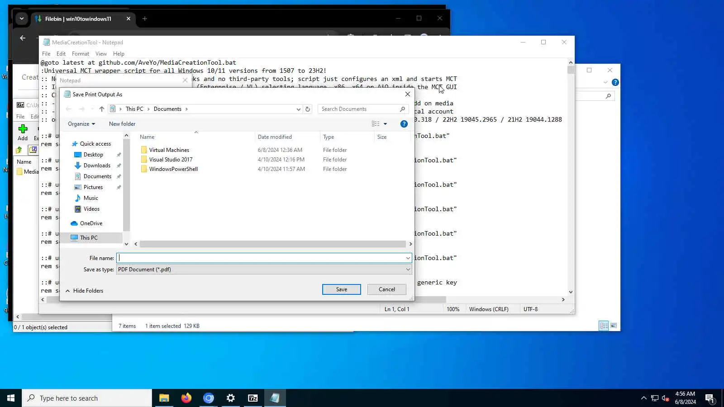Click the Search Documents box
724x407 pixels.
point(363,109)
